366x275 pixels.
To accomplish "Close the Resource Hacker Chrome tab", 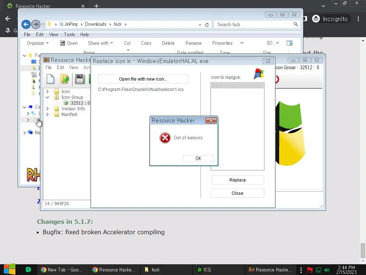I will tap(83, 6).
